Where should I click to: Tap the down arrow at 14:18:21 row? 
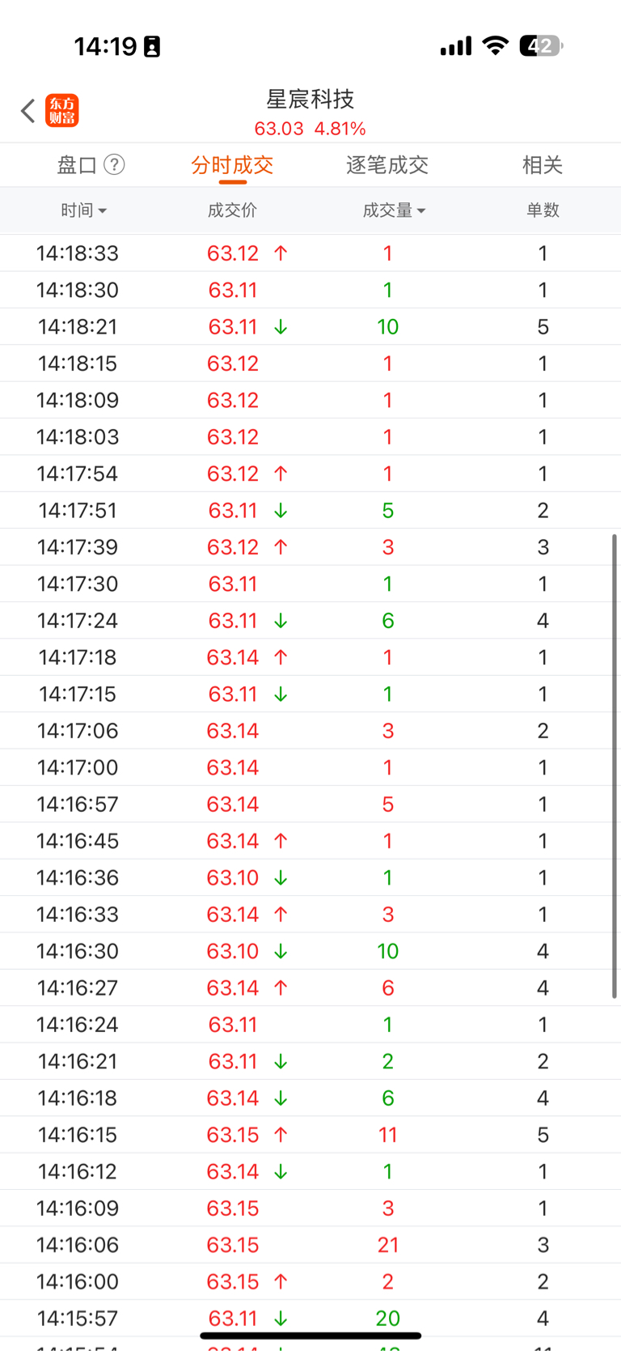pyautogui.click(x=281, y=327)
